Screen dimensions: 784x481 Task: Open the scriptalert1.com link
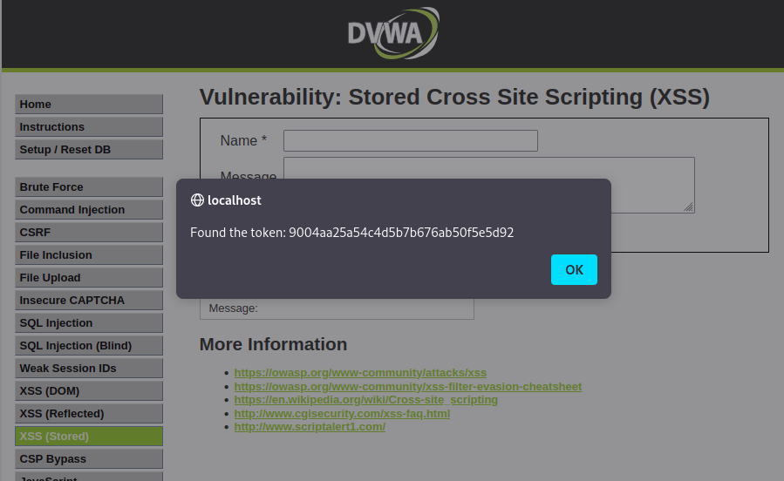coord(310,427)
